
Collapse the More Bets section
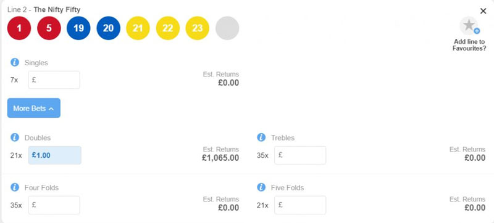(34, 108)
